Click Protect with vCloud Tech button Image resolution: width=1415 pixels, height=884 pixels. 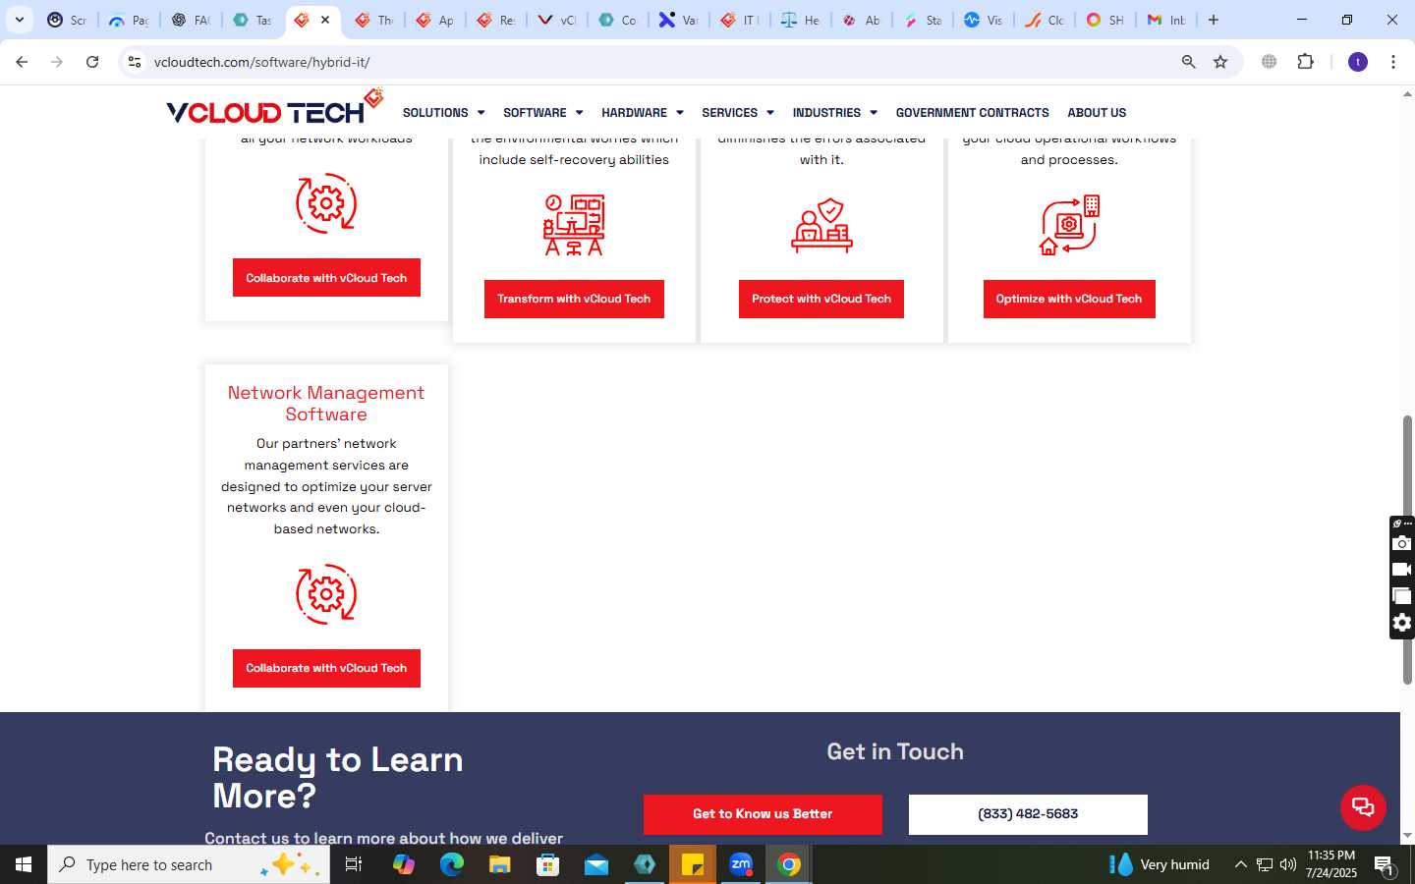[x=821, y=299]
